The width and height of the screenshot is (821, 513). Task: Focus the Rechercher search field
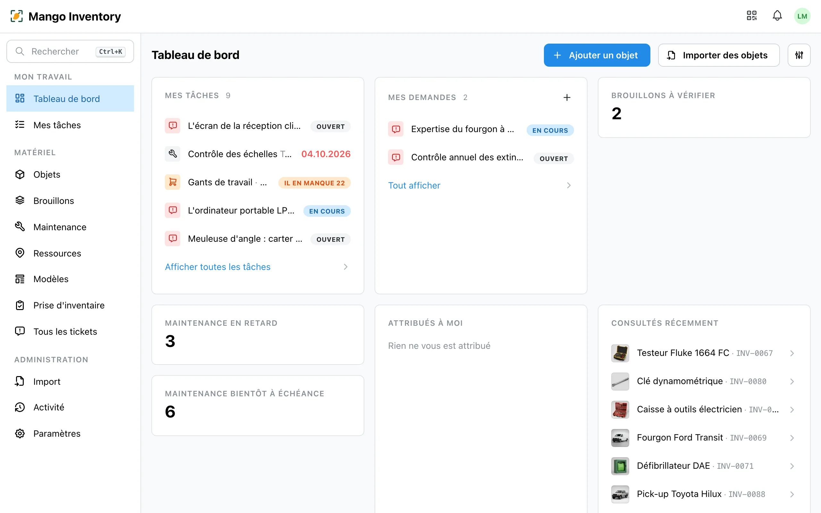(70, 51)
